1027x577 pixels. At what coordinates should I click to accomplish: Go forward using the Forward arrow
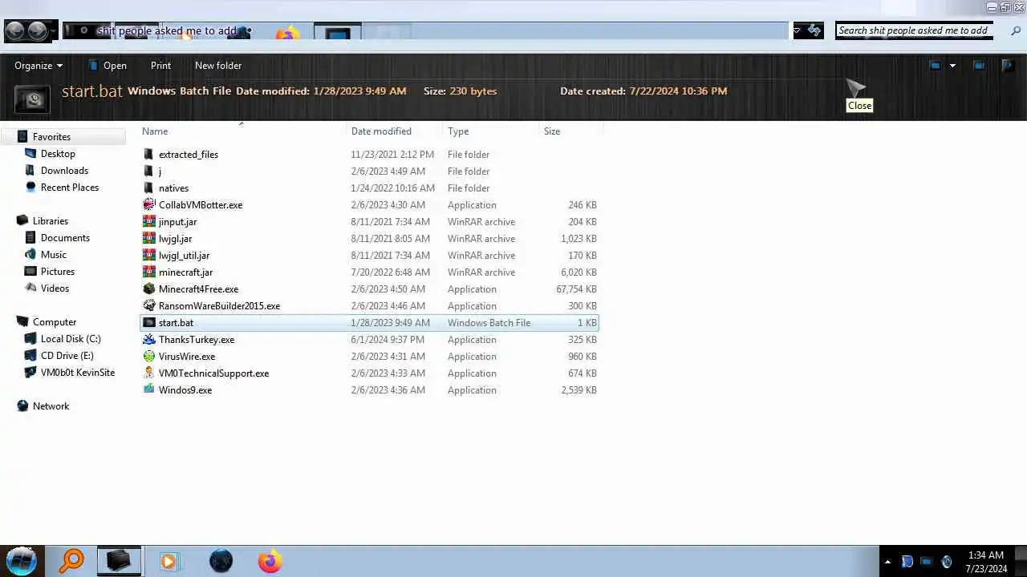37,31
